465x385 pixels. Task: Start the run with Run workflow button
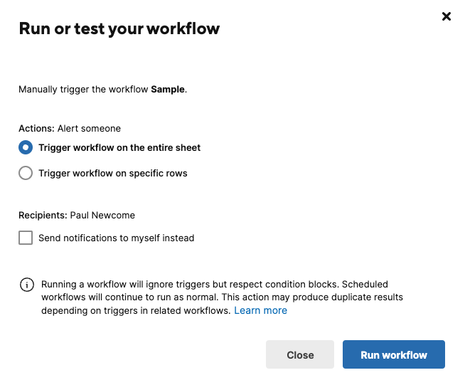(393, 354)
